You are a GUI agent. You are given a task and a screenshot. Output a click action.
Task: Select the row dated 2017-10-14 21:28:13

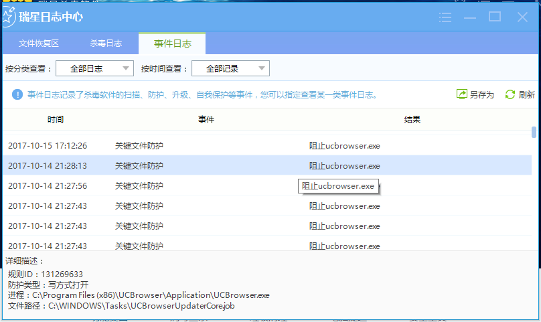[267, 165]
